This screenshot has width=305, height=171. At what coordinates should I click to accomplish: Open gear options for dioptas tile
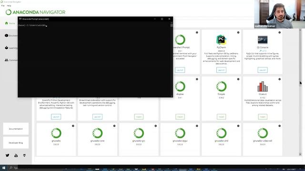click(x=197, y=79)
